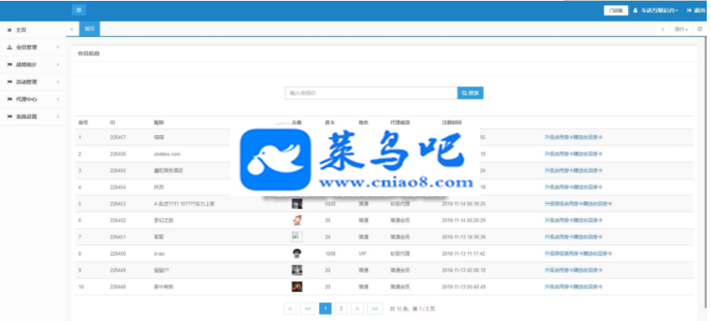Click the refresh icon in tab bar
Viewport: 711px width, 321px height.
700,29
